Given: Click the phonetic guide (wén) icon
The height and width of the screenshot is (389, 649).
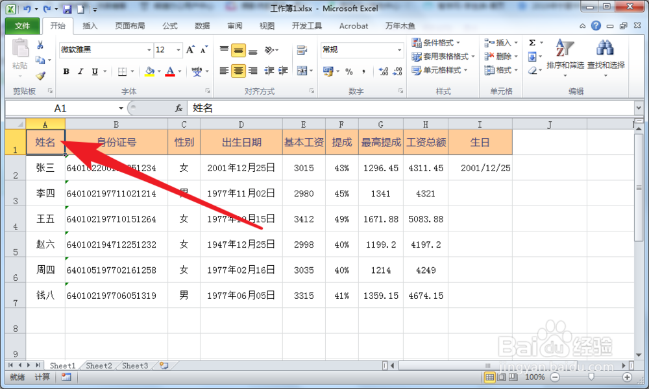Looking at the screenshot, I should point(197,71).
